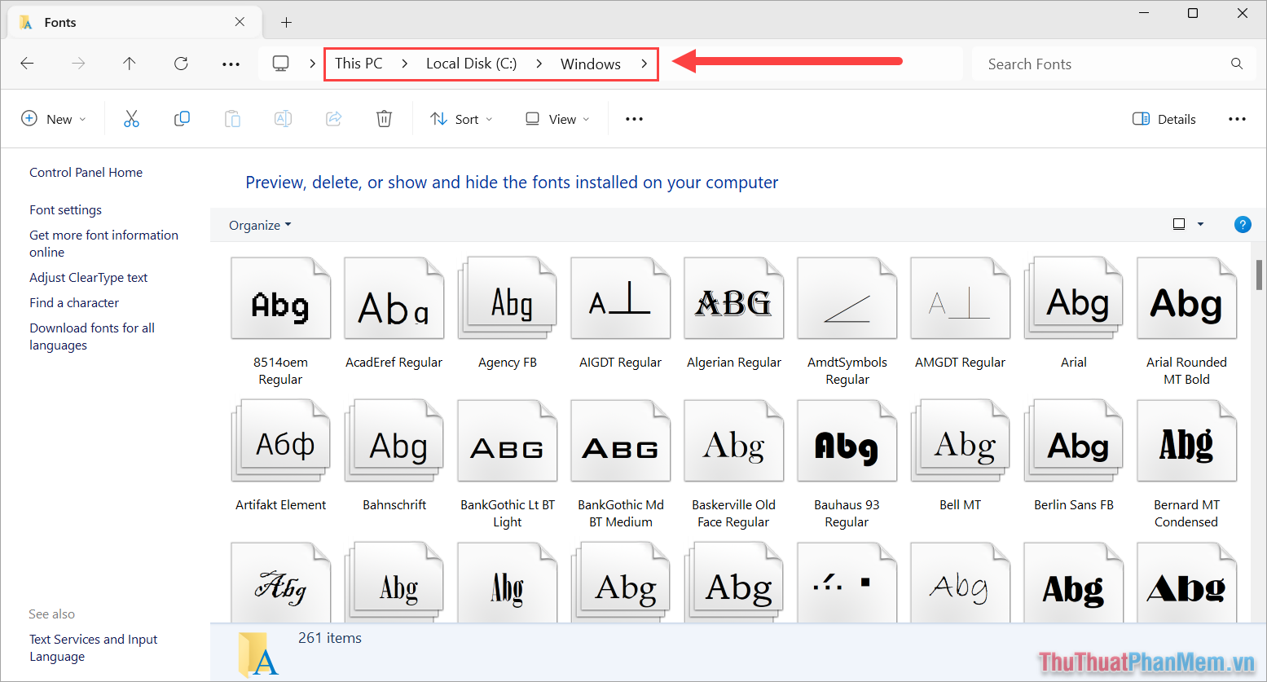Screen dimensions: 1267x682
Task: Open the Organize dropdown
Action: pyautogui.click(x=259, y=225)
